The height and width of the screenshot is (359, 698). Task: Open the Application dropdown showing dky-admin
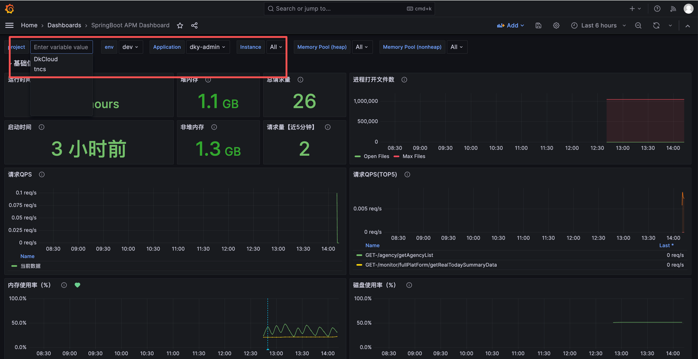pos(207,47)
